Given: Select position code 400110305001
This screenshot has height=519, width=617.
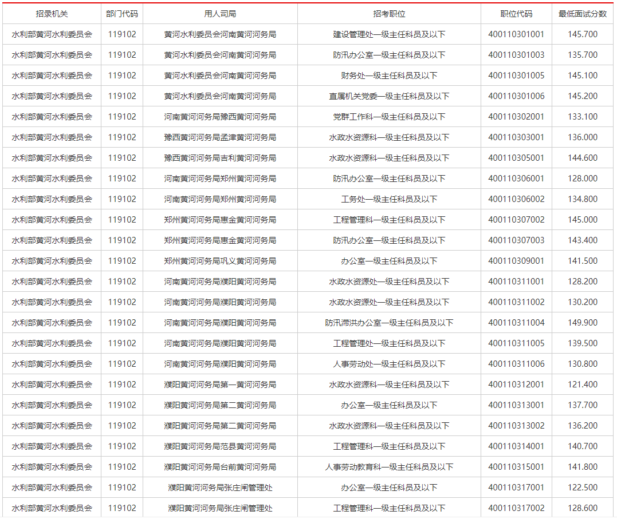Looking at the screenshot, I should point(516,158).
